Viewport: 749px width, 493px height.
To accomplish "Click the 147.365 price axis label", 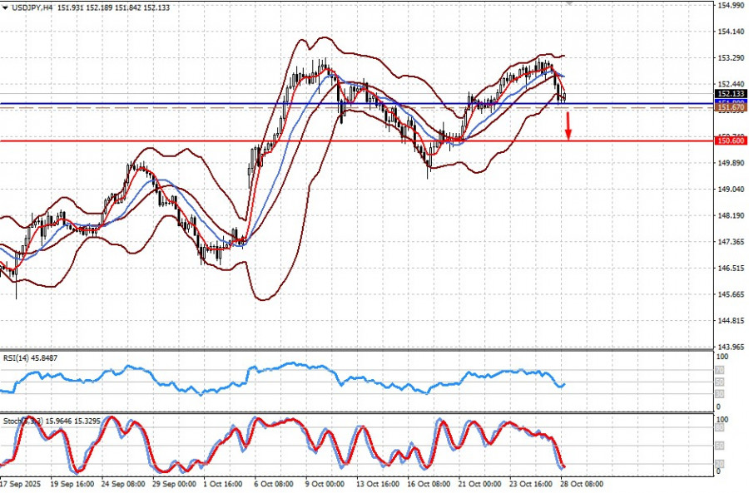I will click(730, 242).
